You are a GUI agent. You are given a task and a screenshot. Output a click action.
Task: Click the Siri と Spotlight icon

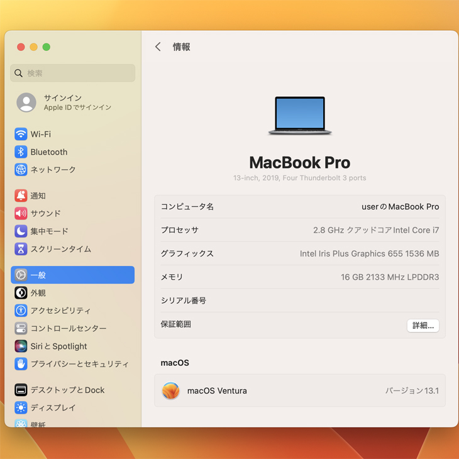point(21,346)
